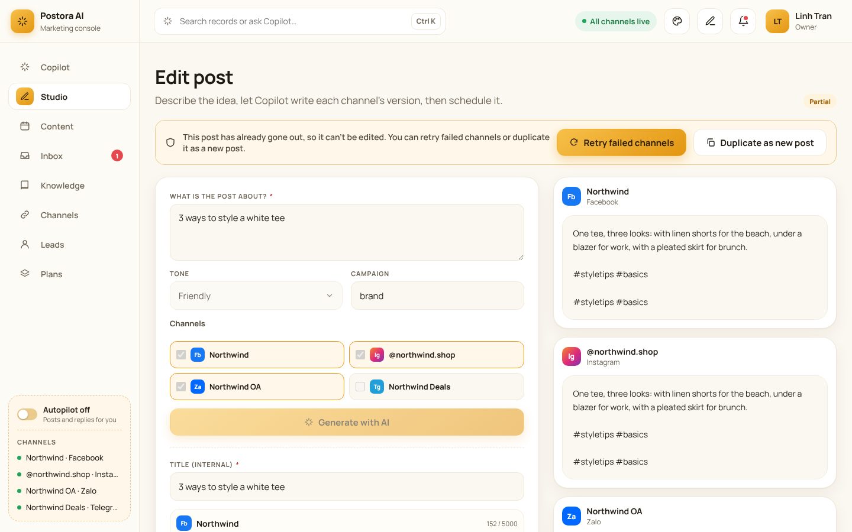Click Retry failed channels button
The width and height of the screenshot is (852, 532).
pos(621,142)
